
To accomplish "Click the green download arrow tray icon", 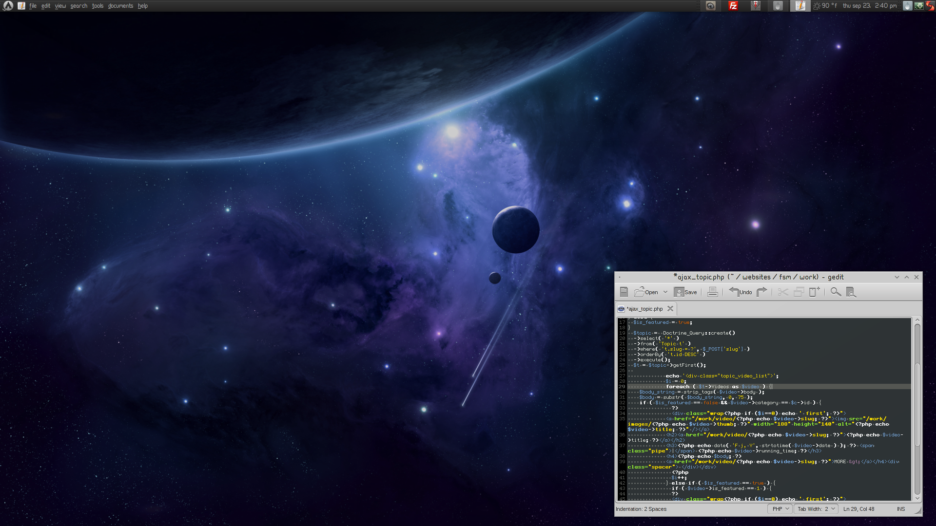I will [919, 6].
